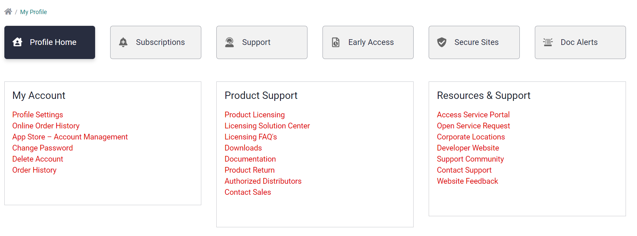Click Change Password
The width and height of the screenshot is (637, 236).
click(43, 148)
